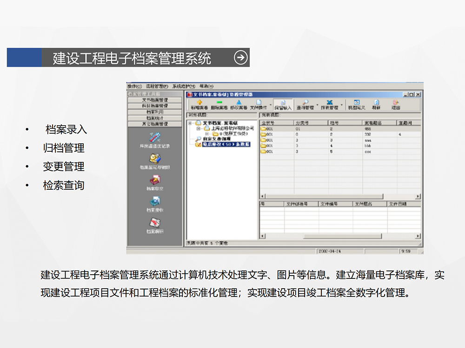465x348 pixels.
Task: Click the arrow circle in the slide title bar
Action: click(x=240, y=58)
